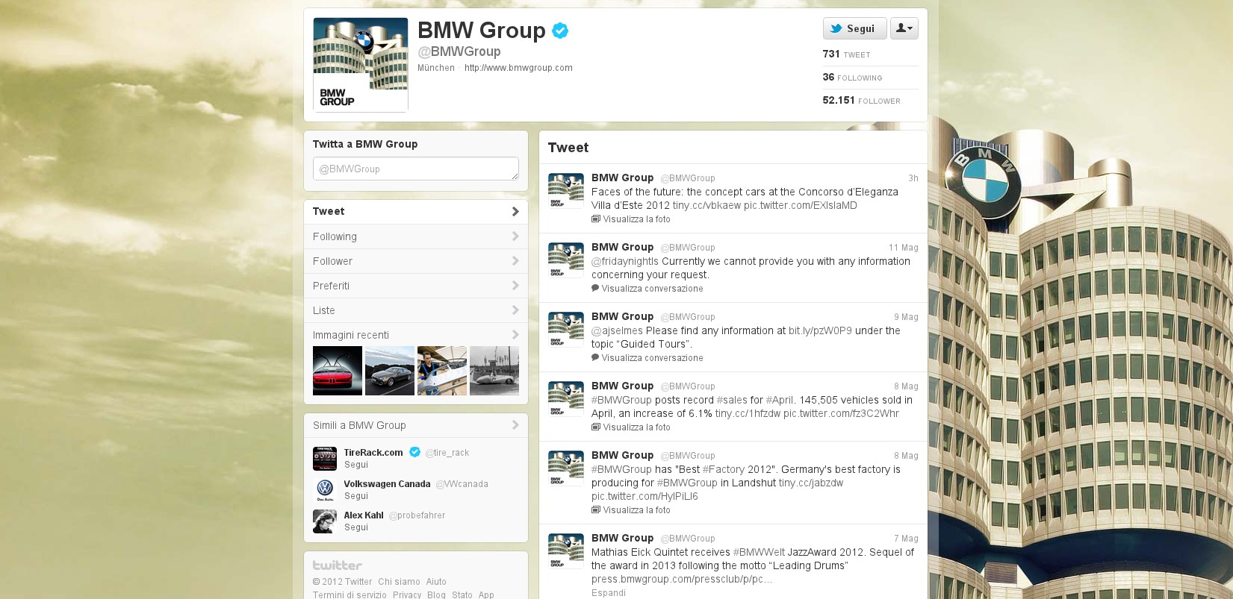This screenshot has width=1233, height=599.
Task: Open #BMWWelt hashtag
Action: (759, 553)
